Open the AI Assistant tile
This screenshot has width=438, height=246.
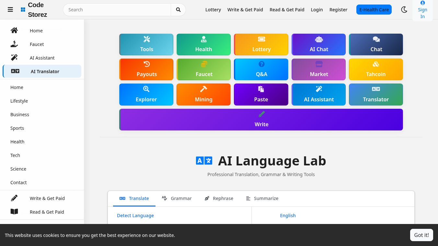pos(318,95)
